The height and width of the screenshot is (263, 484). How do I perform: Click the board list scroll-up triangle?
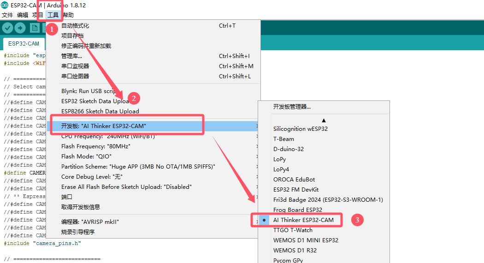(324, 121)
